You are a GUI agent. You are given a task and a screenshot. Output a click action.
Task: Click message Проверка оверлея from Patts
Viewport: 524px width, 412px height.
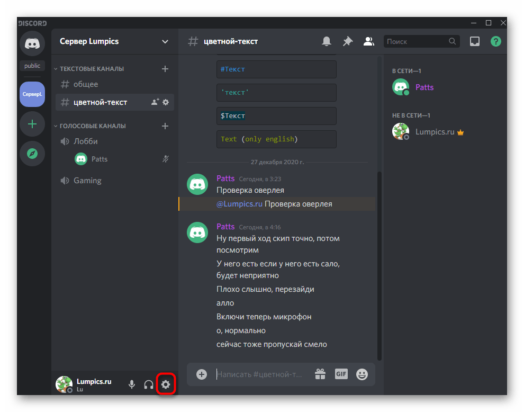[x=250, y=190]
